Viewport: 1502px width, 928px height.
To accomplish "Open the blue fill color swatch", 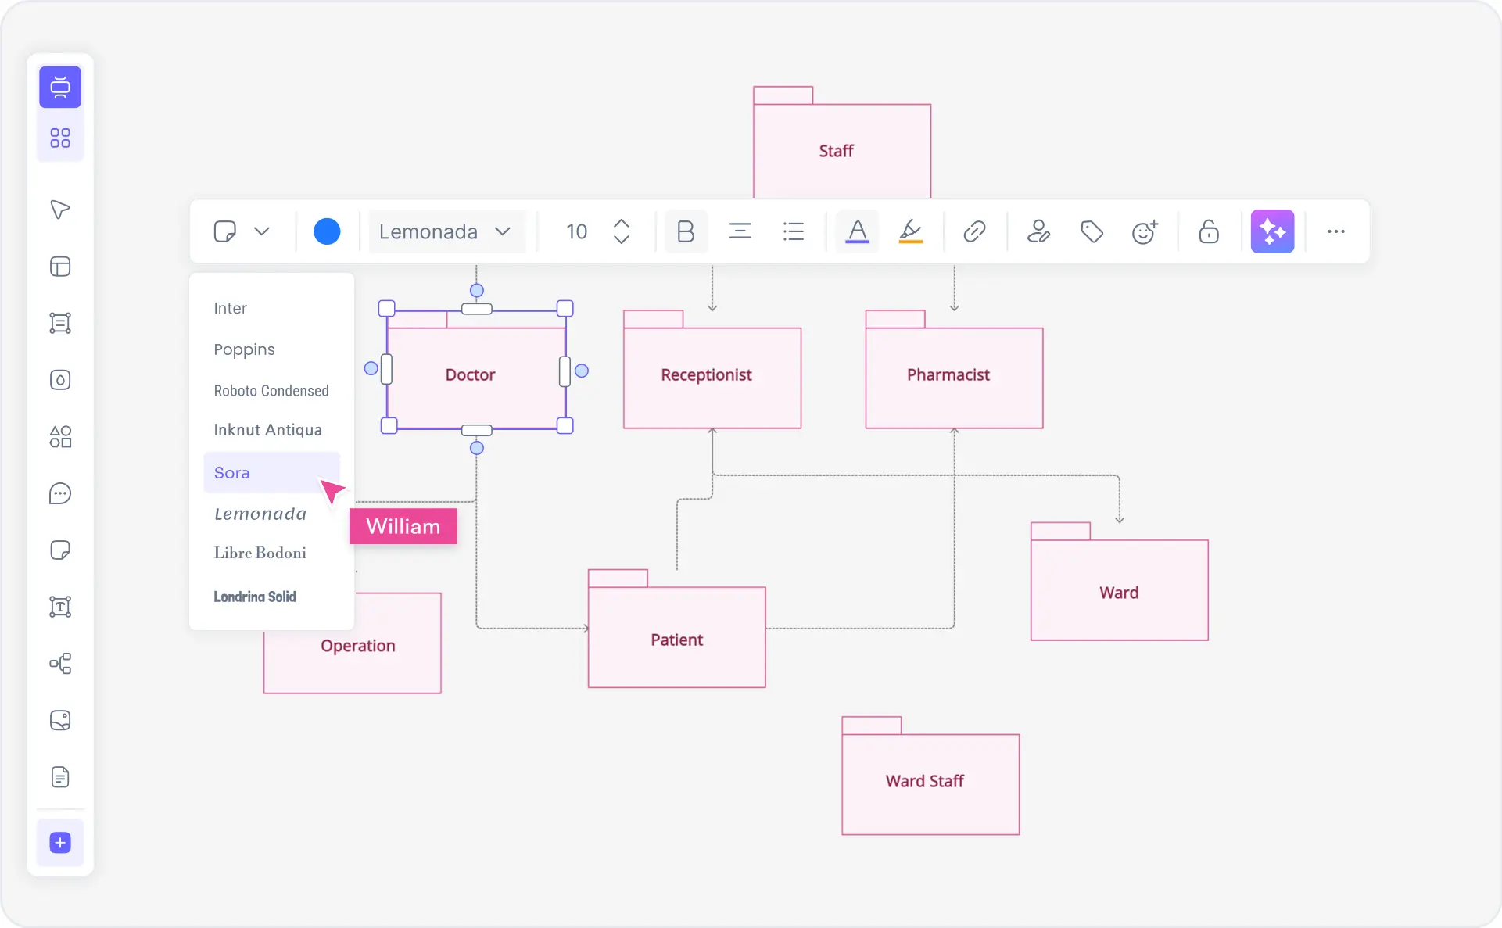I will coord(327,231).
